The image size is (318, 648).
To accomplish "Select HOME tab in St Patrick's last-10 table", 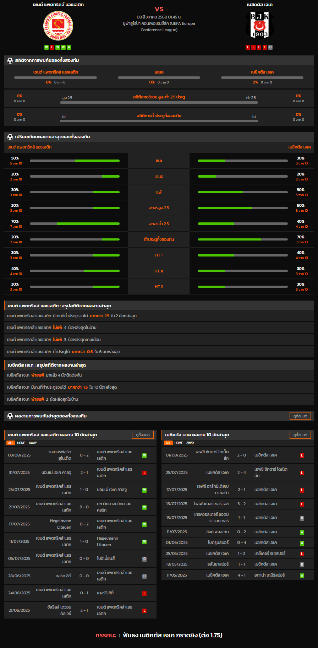I will [x=21, y=443].
